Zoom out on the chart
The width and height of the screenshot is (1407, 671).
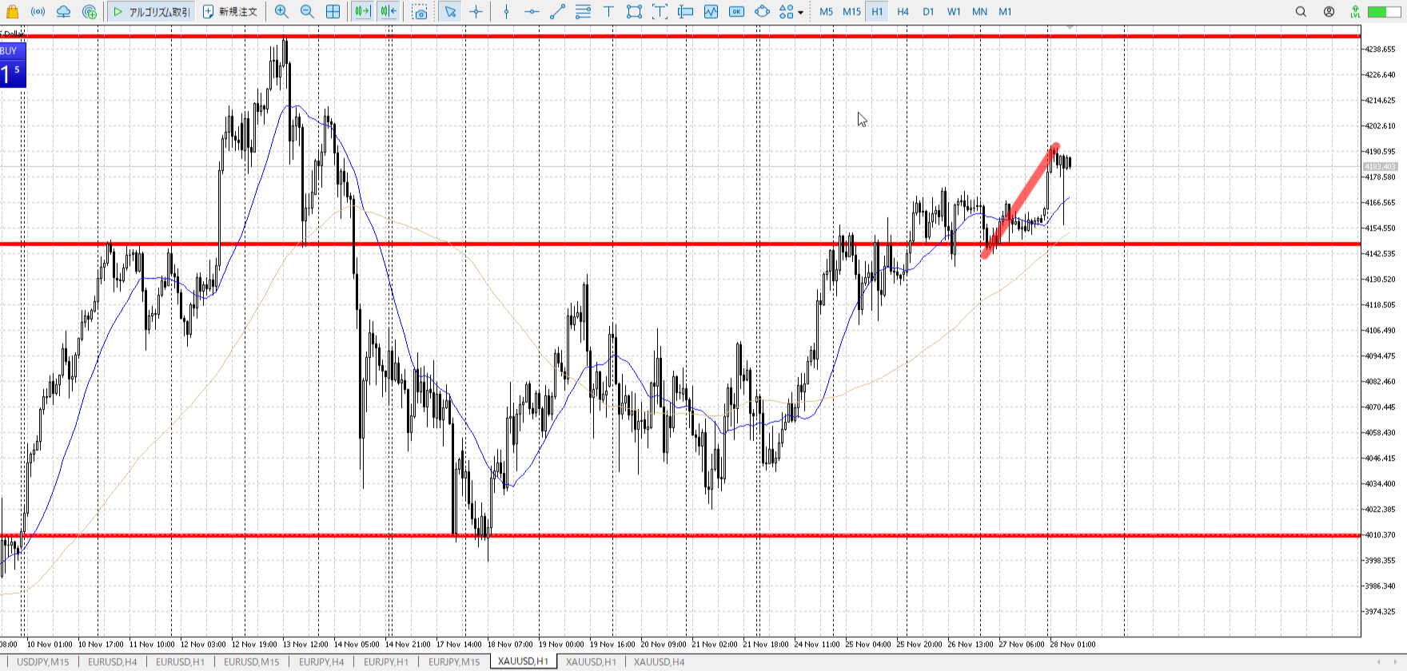point(307,12)
